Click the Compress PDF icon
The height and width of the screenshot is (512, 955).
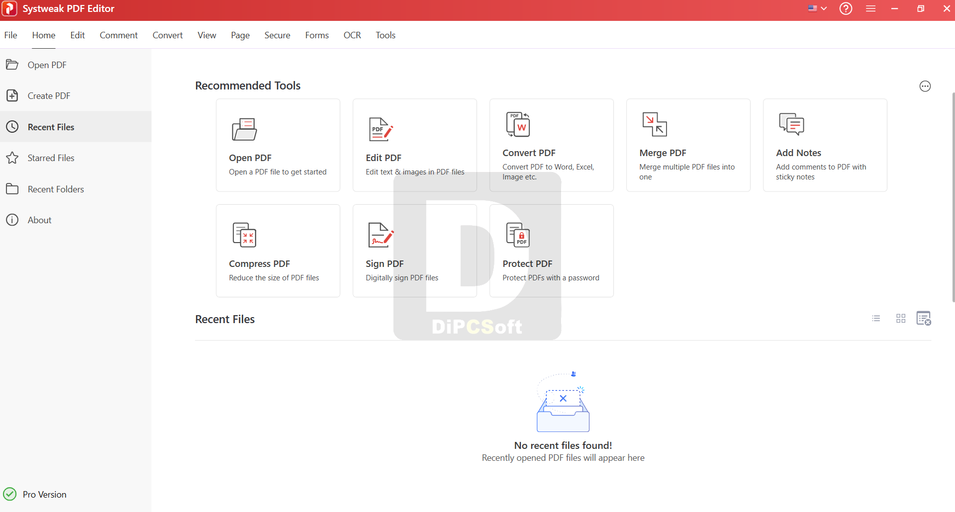click(244, 235)
